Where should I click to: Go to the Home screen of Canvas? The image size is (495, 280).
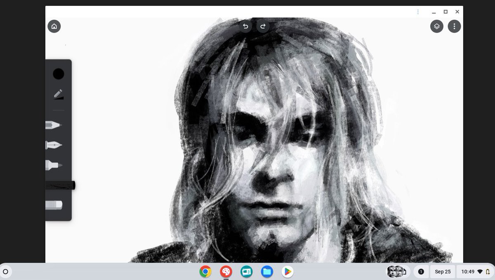54,26
